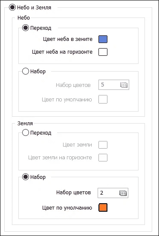Click the Небо и Земля label text
This screenshot has height=236, width=159.
click(34, 8)
